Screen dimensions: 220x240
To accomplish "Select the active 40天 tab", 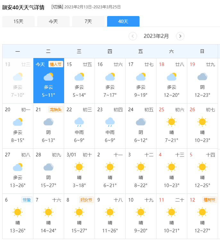I will pyautogui.click(x=123, y=21).
